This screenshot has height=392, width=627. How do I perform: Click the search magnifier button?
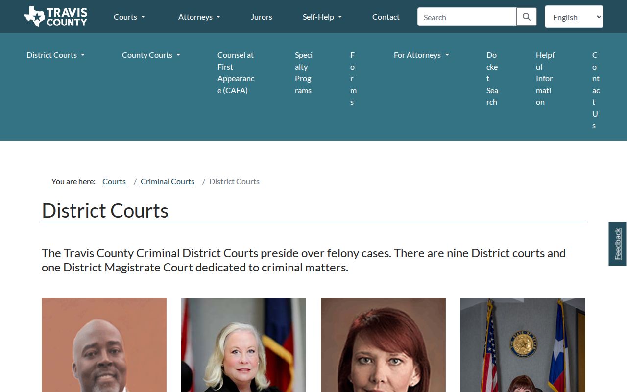click(527, 17)
